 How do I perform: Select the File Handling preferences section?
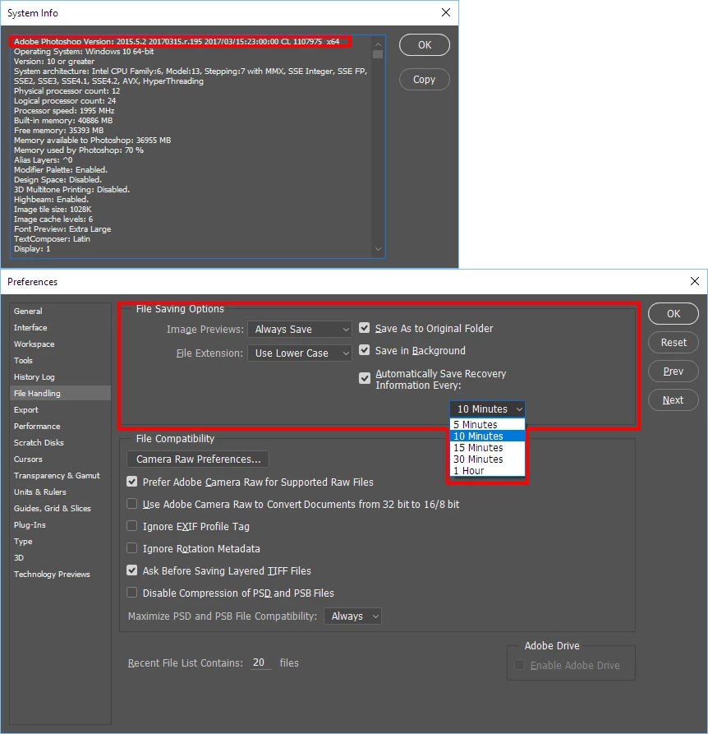click(x=60, y=393)
